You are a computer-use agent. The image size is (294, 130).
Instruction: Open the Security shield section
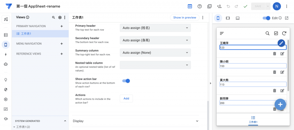point(6,89)
